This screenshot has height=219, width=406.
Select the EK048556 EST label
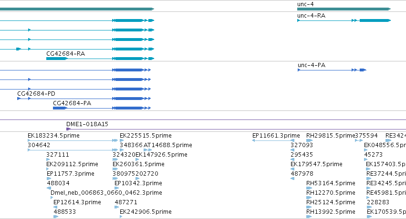tap(385, 145)
